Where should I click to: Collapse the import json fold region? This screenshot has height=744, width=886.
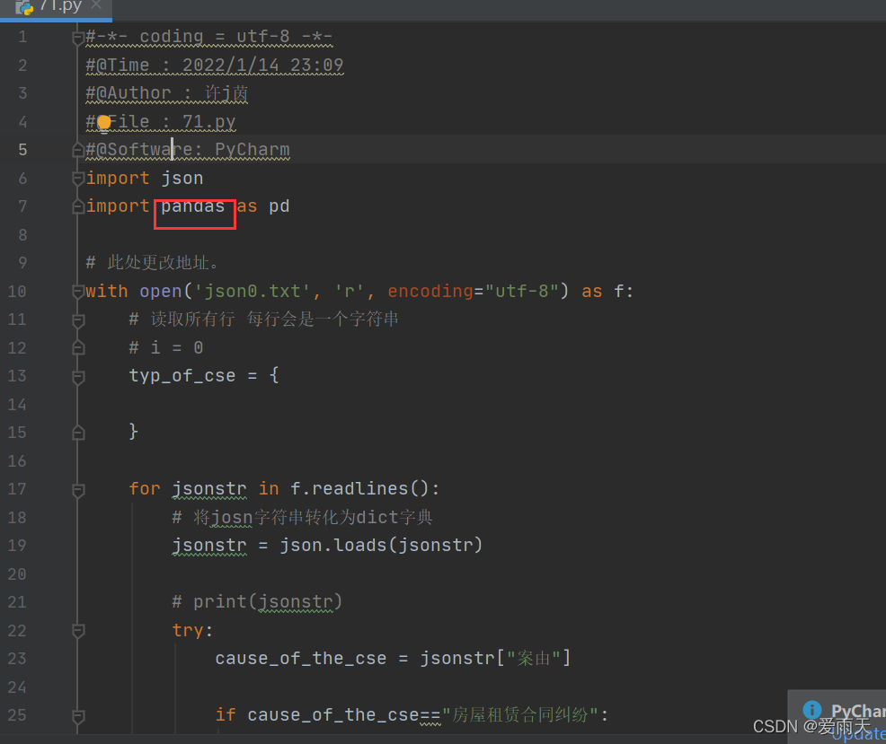pos(77,176)
